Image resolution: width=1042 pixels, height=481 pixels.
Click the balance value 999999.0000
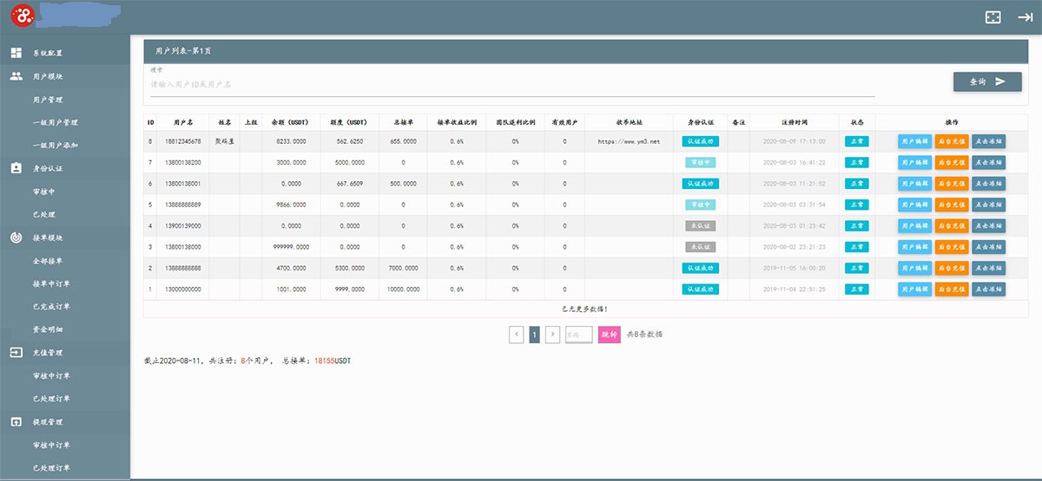[x=291, y=247]
